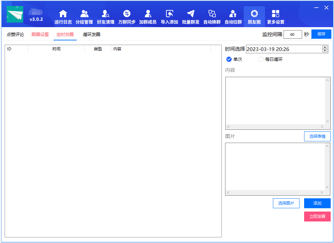The height and width of the screenshot is (243, 334).
Task: Open 万群同步 sync icon
Action: pos(127,14)
